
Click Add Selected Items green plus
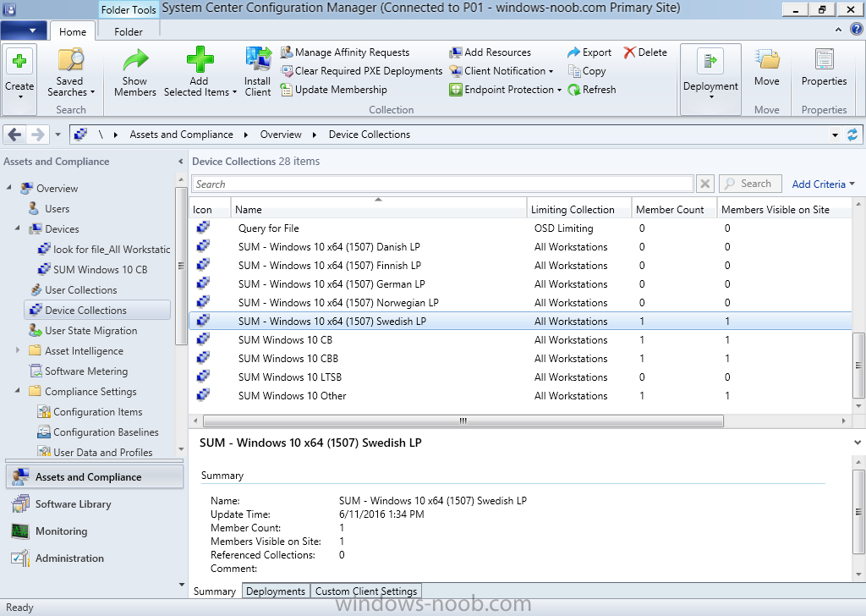tap(200, 59)
